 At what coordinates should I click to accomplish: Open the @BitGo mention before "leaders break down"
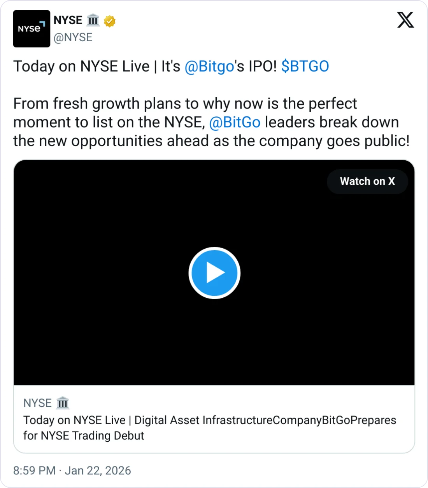(x=235, y=122)
